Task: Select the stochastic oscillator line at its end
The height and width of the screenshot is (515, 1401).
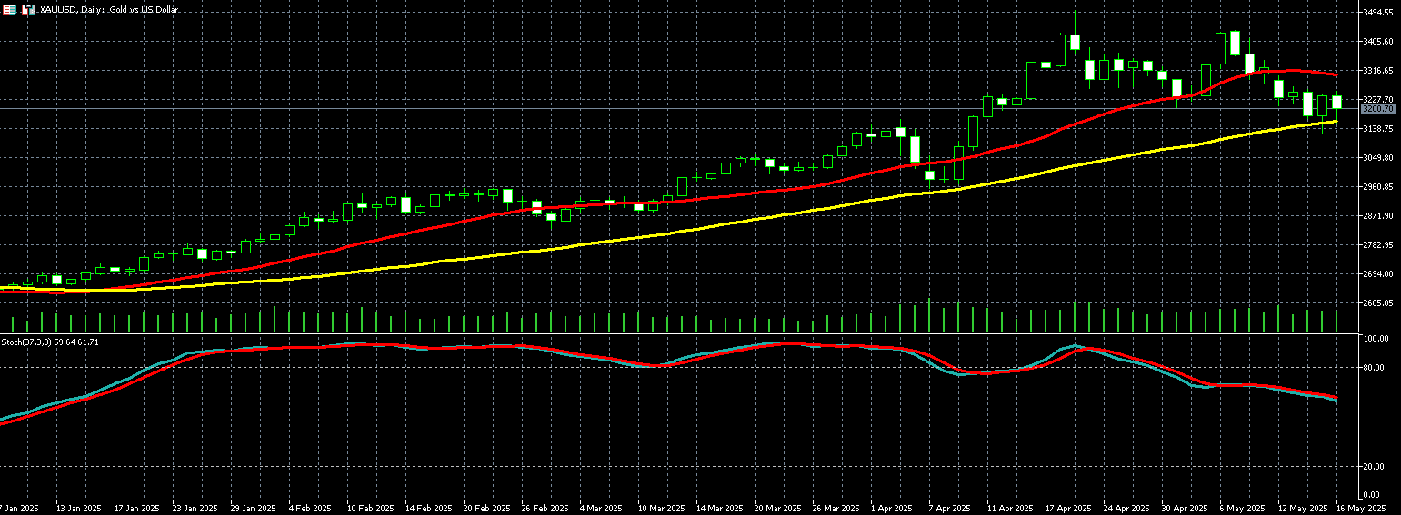Action: (x=1335, y=399)
